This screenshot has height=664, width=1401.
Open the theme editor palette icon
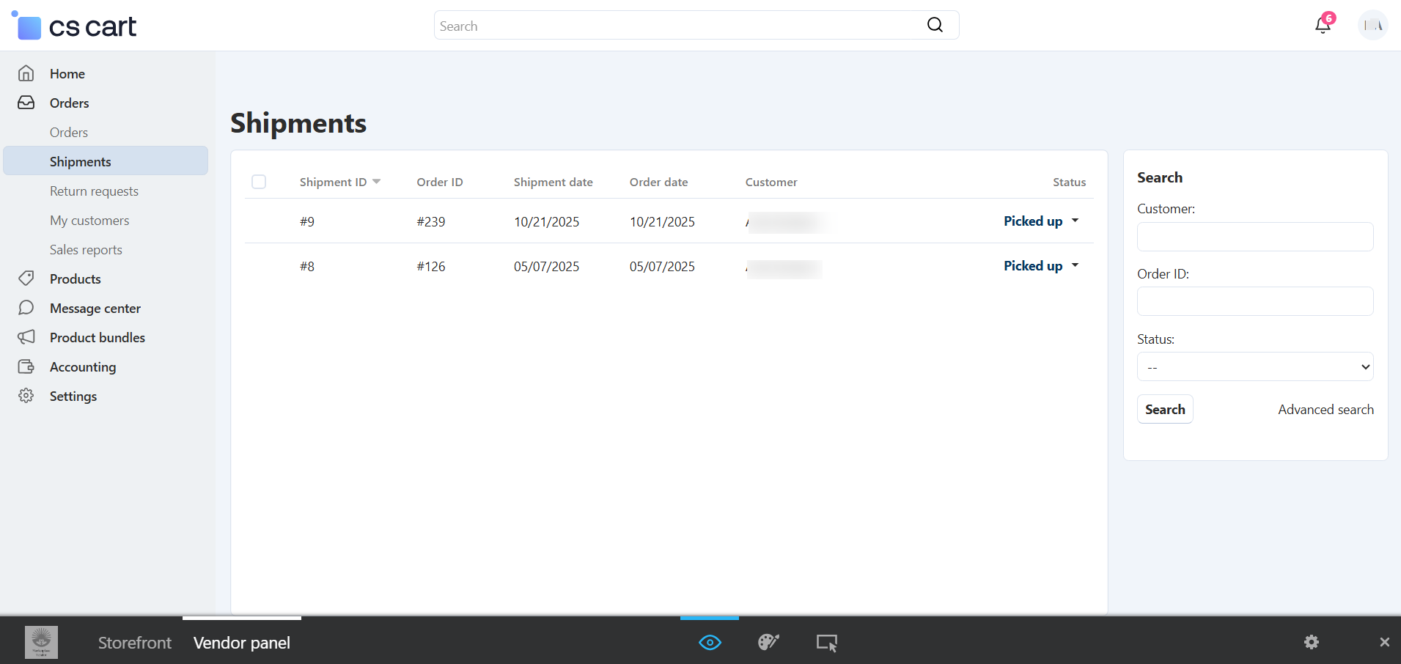coord(768,643)
